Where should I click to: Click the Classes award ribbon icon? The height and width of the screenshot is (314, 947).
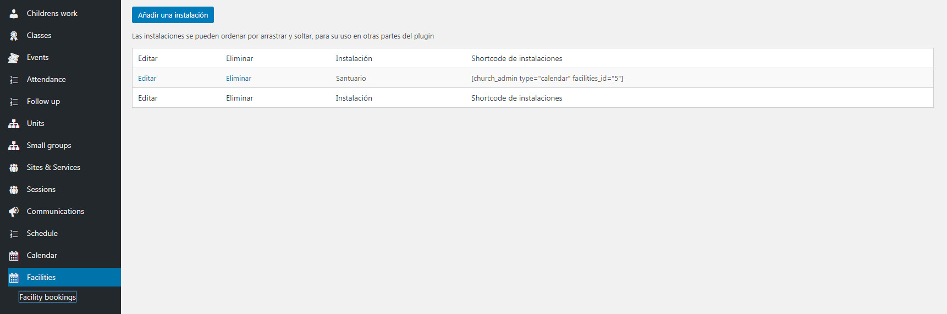click(14, 36)
